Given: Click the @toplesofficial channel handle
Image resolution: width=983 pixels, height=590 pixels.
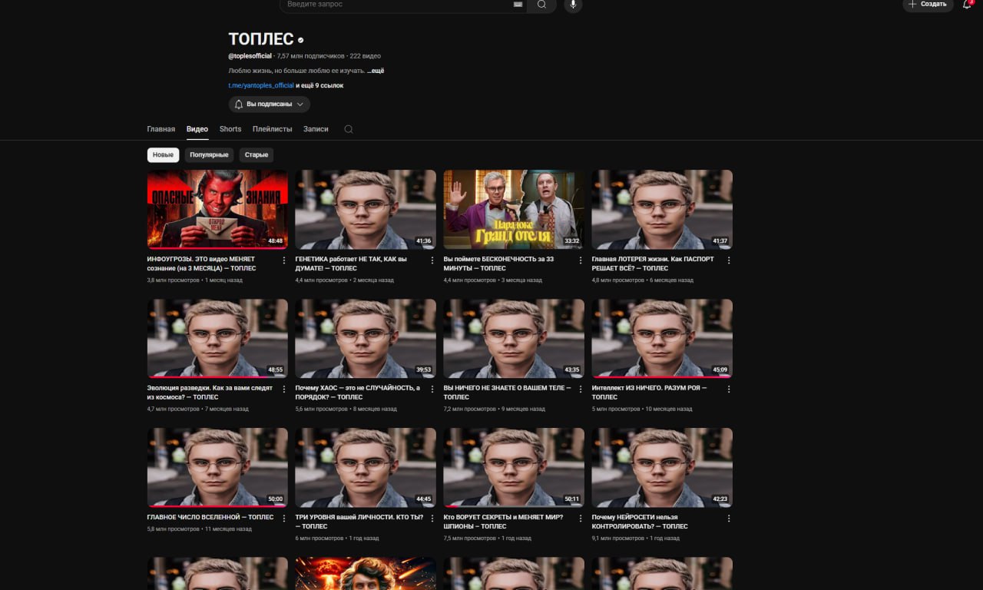Looking at the screenshot, I should (250, 56).
